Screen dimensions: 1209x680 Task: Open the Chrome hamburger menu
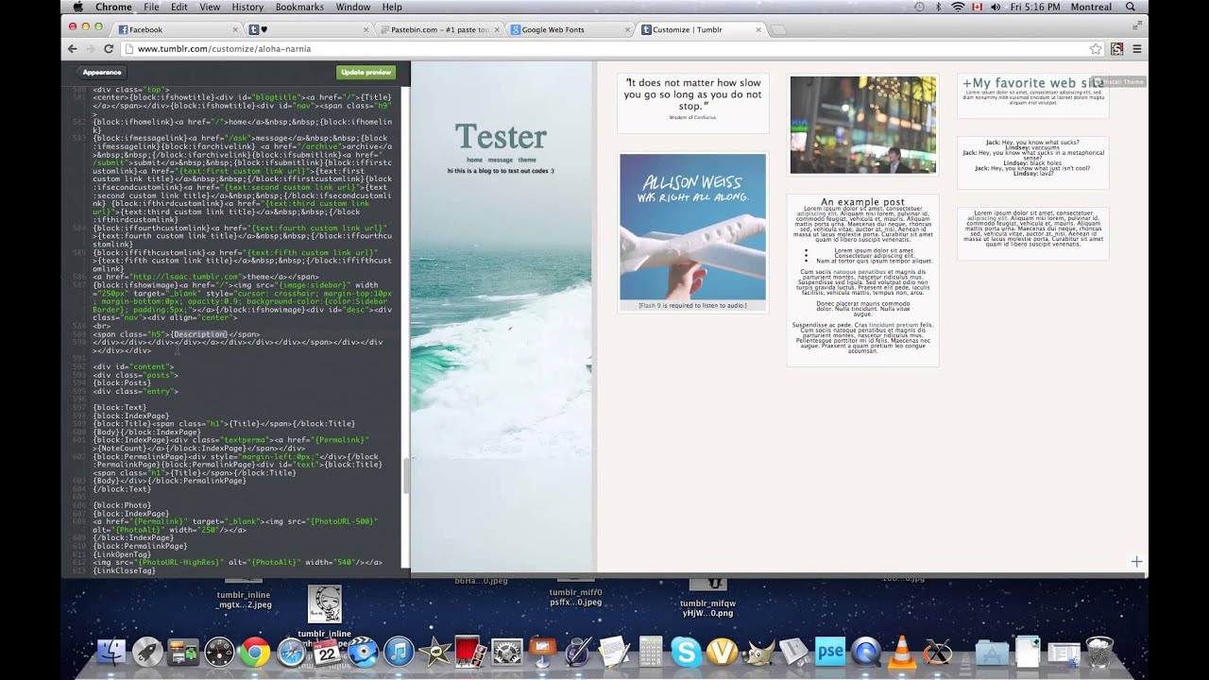[x=1136, y=48]
